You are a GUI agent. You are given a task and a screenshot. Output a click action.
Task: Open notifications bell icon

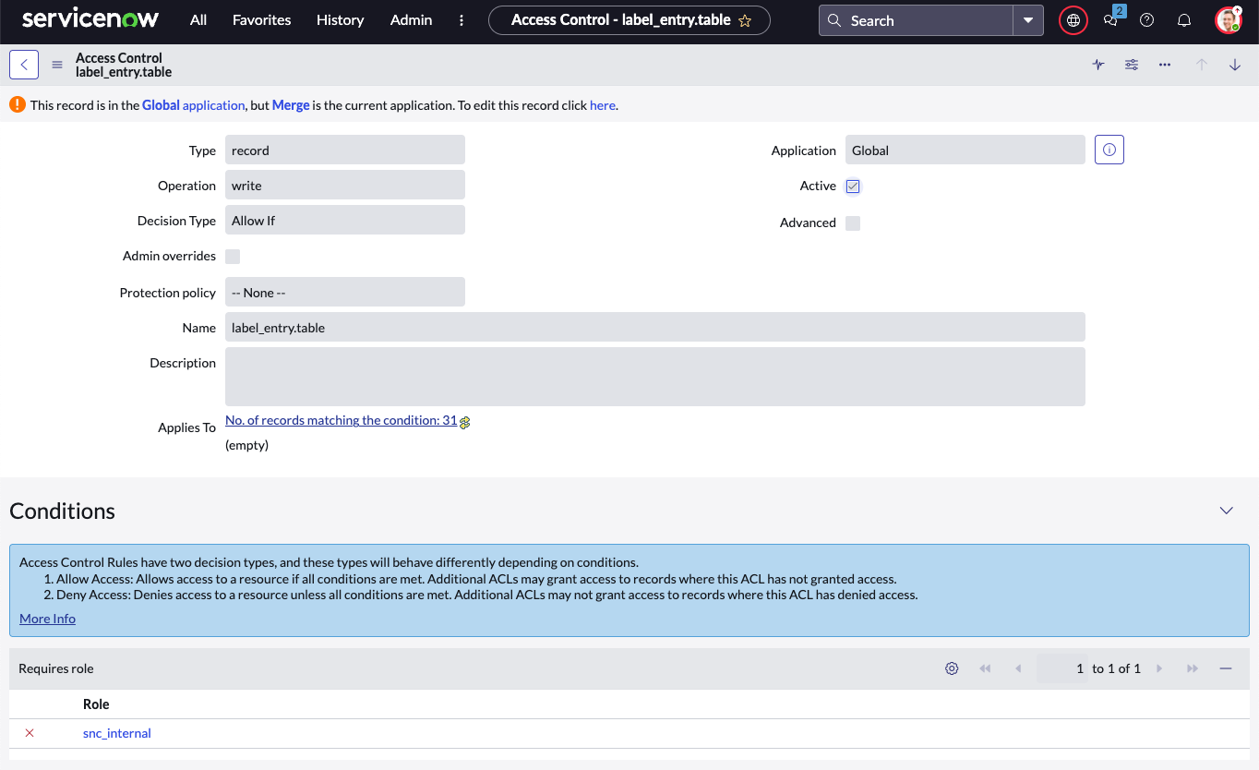point(1184,20)
